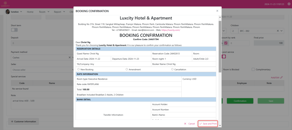Open the settings gear icon
Viewport: 292px width, 130px height.
click(289, 4)
